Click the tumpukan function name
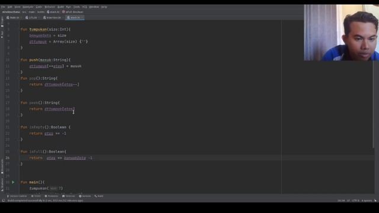Viewport: 379px width, 213px height. [x=38, y=29]
